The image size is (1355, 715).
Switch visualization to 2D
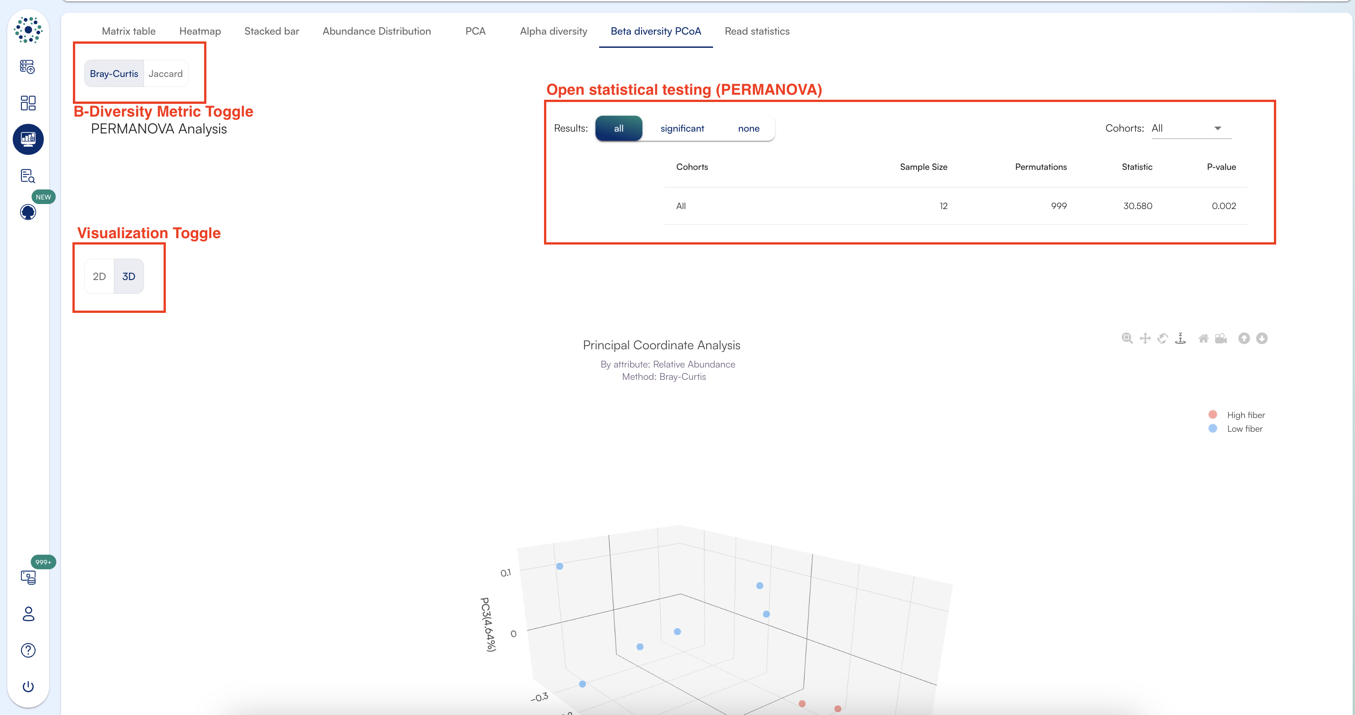click(x=99, y=276)
